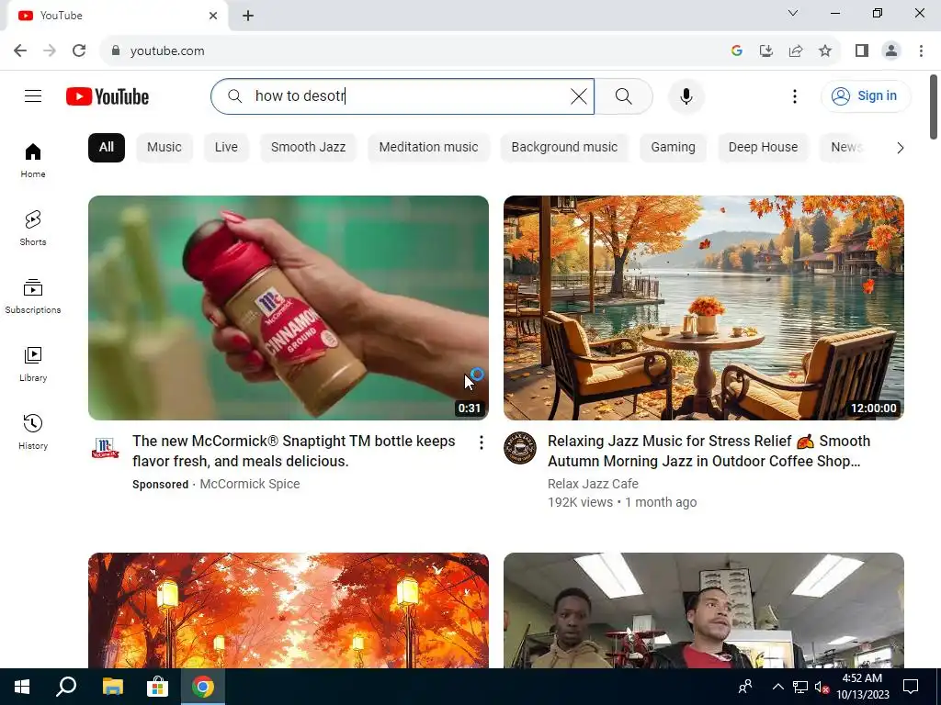
Task: Open the Chrome three-dot menu
Action: click(x=921, y=50)
